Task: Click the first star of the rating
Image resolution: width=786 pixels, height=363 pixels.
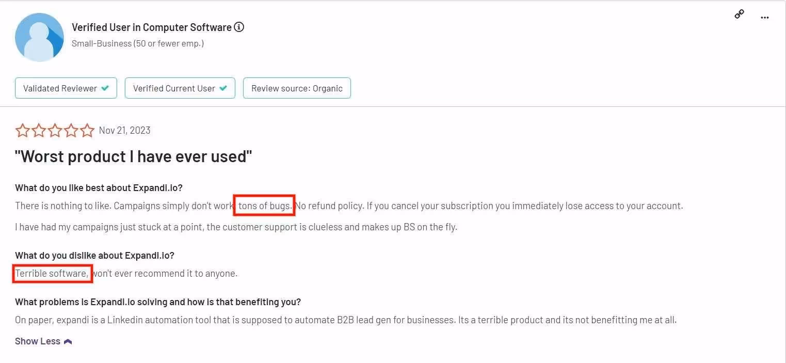Action: click(x=23, y=130)
